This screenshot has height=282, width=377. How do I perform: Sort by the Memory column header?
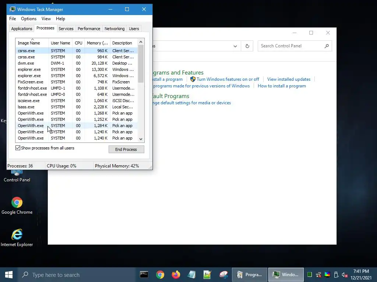(x=97, y=43)
